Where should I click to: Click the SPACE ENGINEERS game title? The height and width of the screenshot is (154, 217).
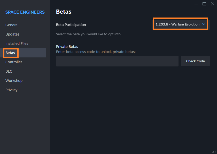(x=25, y=12)
